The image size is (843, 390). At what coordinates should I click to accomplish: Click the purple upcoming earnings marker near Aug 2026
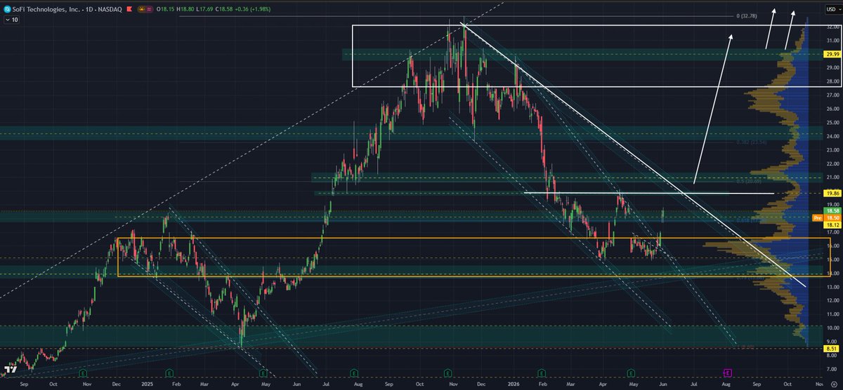coord(728,372)
